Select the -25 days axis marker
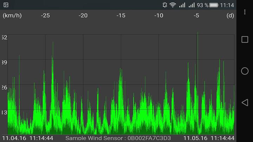The width and height of the screenshot is (253, 142). (x=45, y=15)
